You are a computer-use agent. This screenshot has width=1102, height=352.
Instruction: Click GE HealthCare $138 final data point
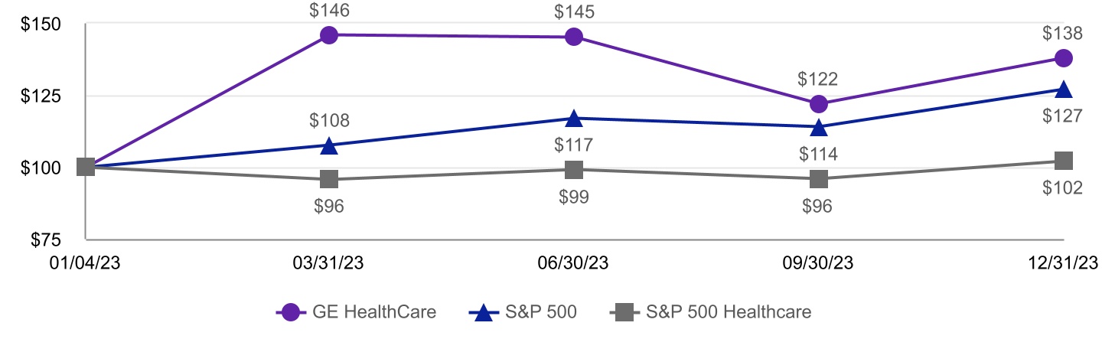(1063, 58)
